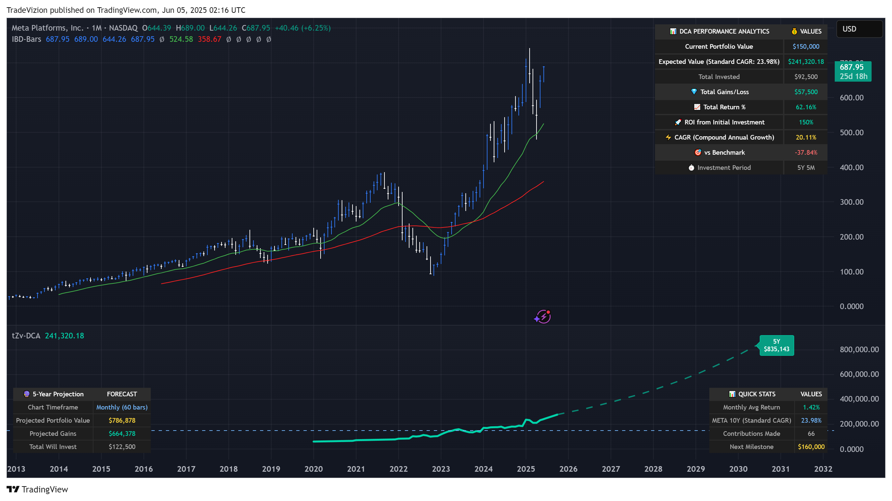Click the 2020 label on time axis
This screenshot has height=501, width=892.
coord(313,469)
